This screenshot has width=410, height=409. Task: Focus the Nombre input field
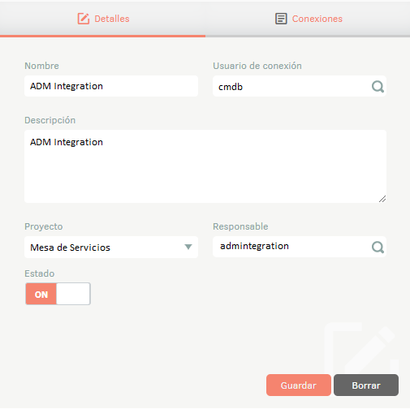(x=111, y=86)
